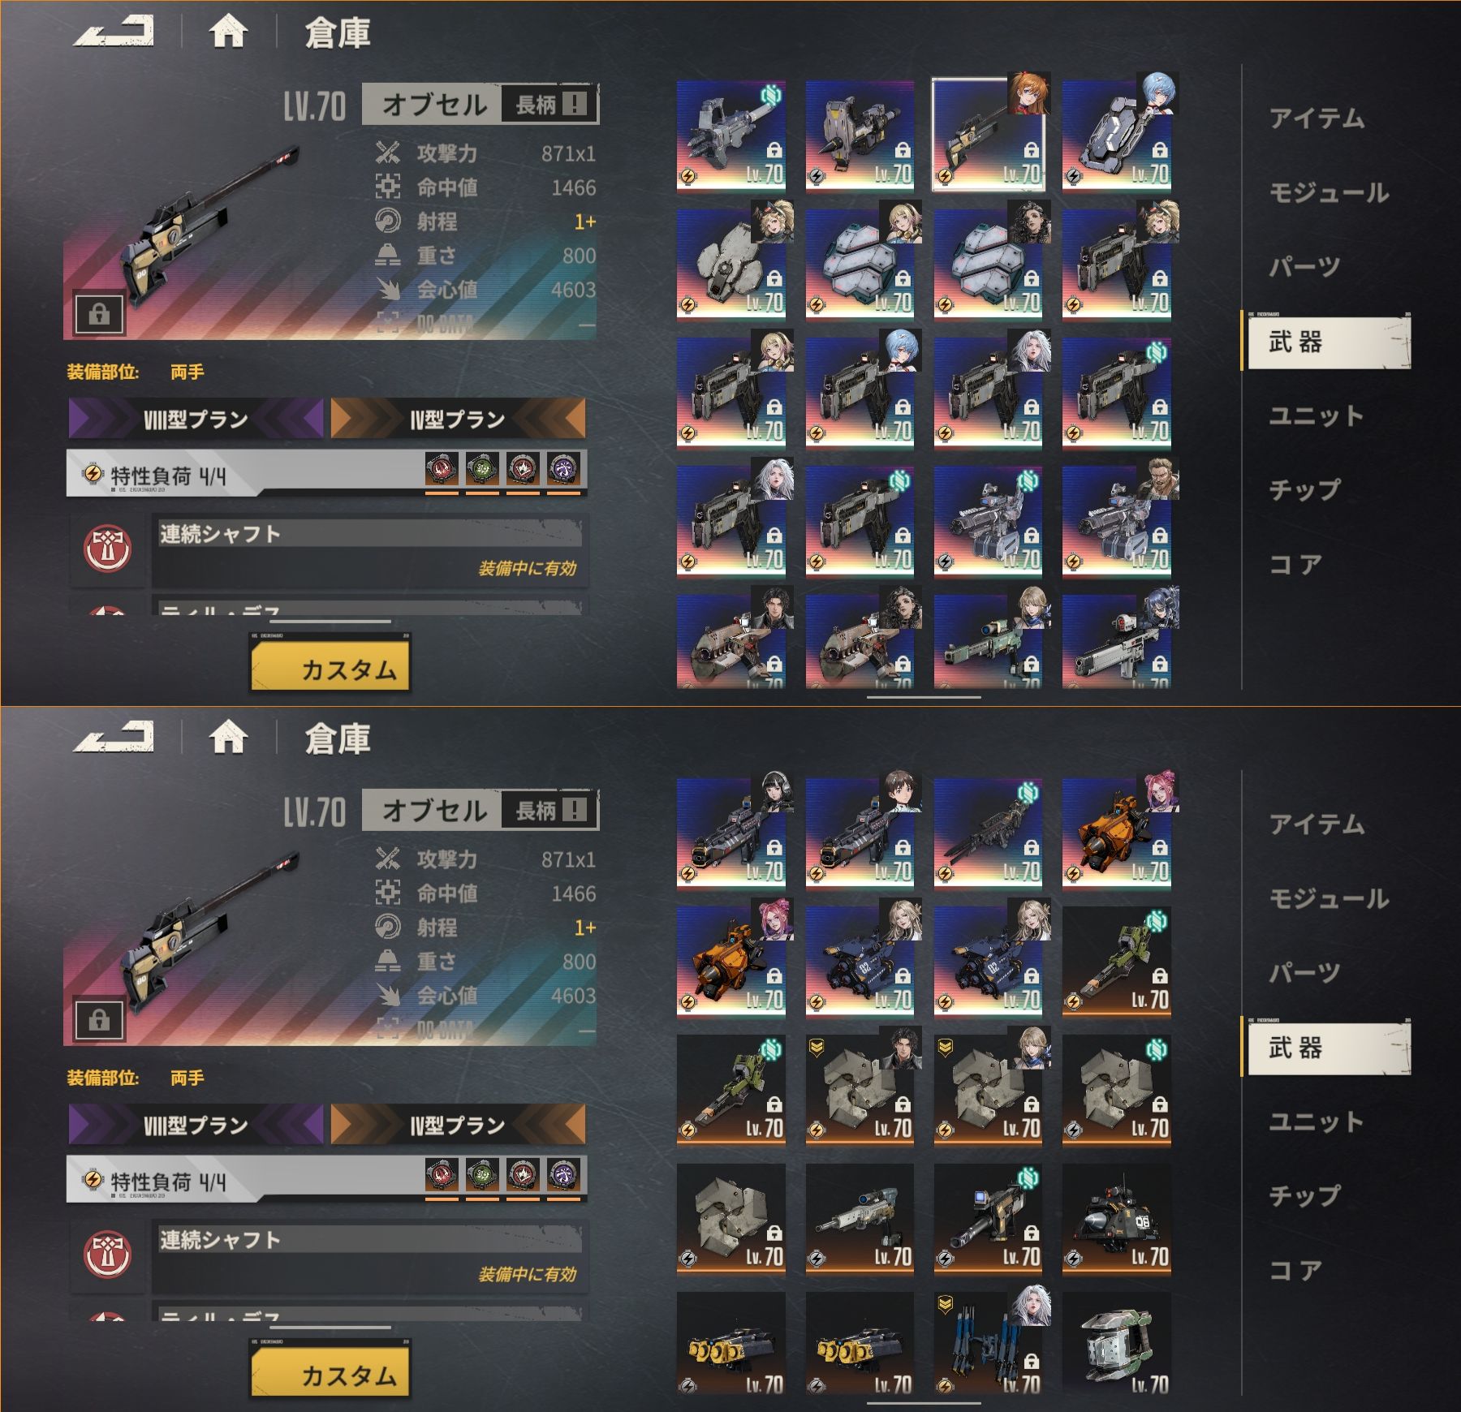The height and width of the screenshot is (1412, 1461).
Task: Toggle lock icon on selected Asuka rifle thumbnail
Action: (1031, 149)
